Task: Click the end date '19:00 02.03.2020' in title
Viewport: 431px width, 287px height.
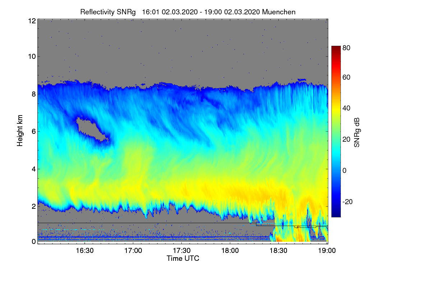Action: [233, 12]
